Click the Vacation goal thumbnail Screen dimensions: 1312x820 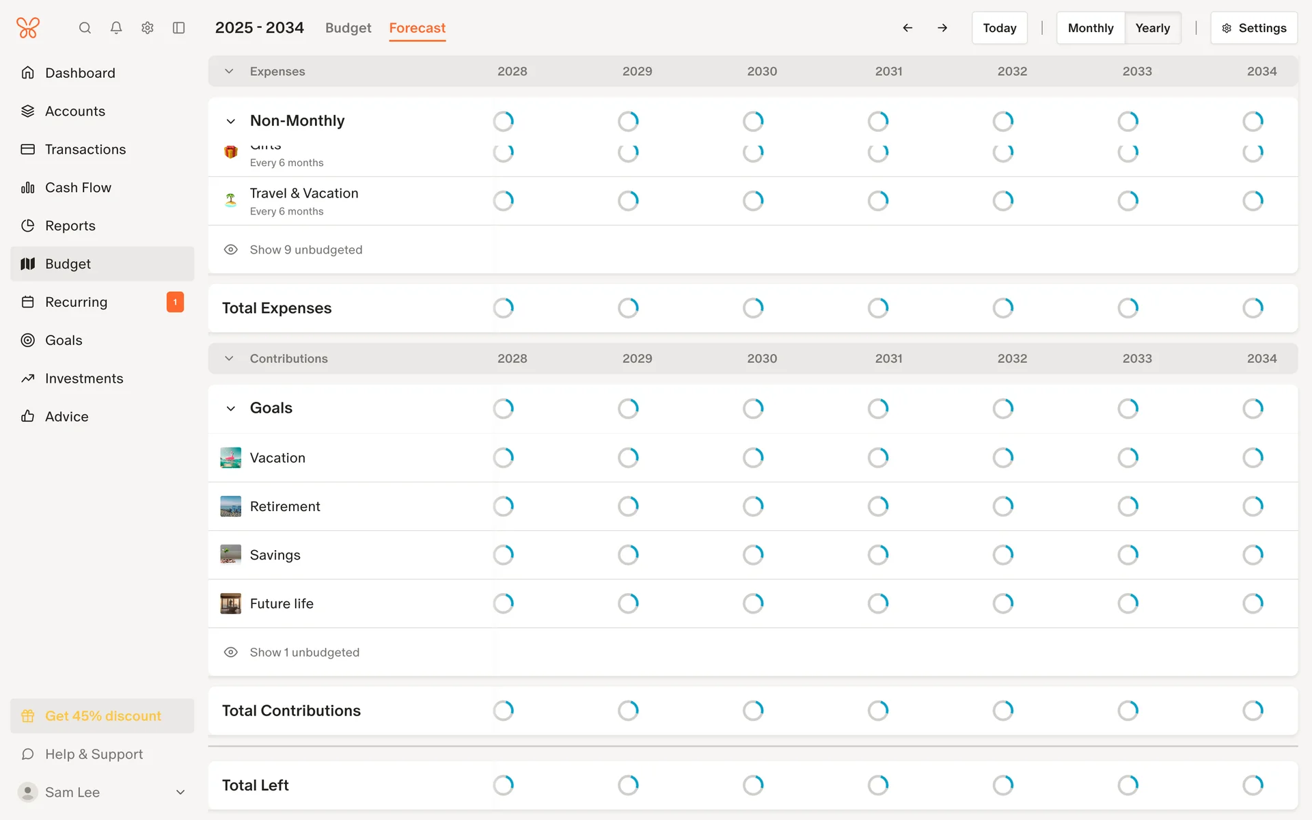coord(231,458)
